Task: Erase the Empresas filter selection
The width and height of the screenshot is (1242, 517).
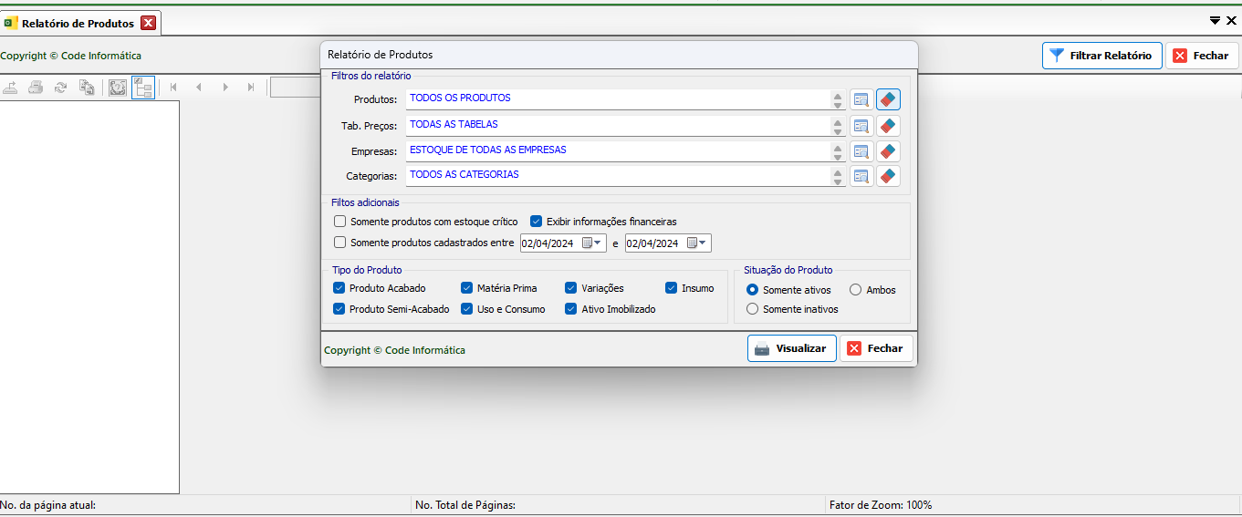Action: 889,151
